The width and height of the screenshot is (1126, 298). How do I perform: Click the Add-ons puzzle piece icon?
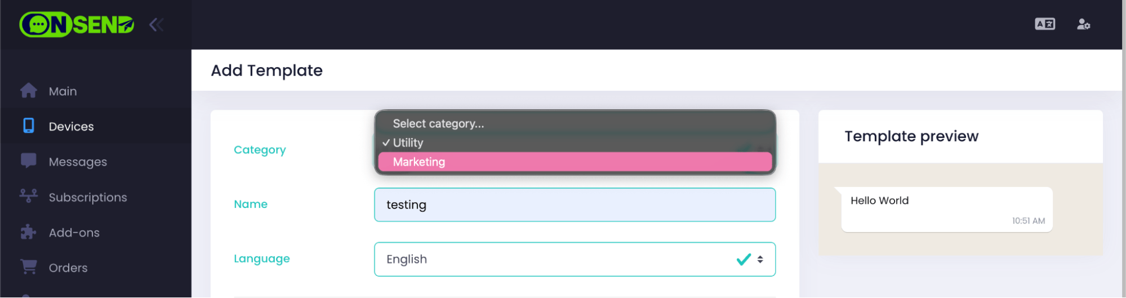click(x=28, y=232)
